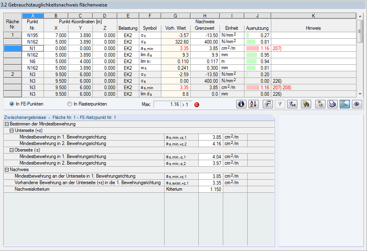The image size is (367, 251).
Task: Select In FE-Punkten radio option
Action: [12, 104]
